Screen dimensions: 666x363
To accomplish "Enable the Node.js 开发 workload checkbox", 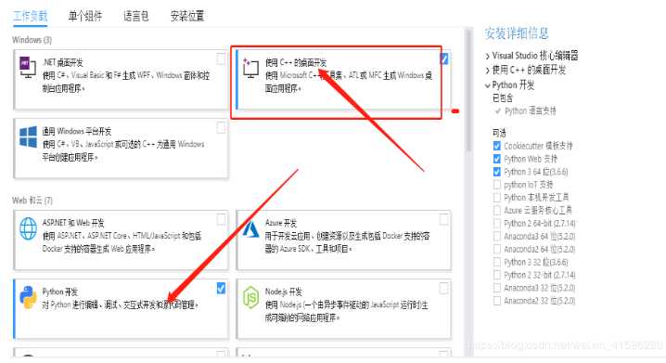I will 444,288.
